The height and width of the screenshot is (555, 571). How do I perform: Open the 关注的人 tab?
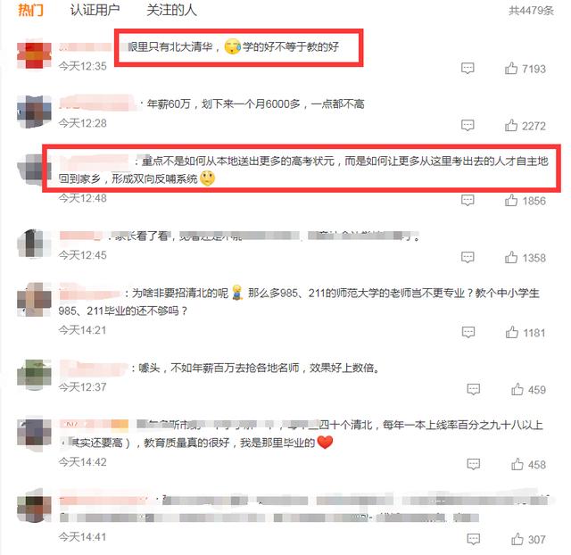(x=171, y=10)
